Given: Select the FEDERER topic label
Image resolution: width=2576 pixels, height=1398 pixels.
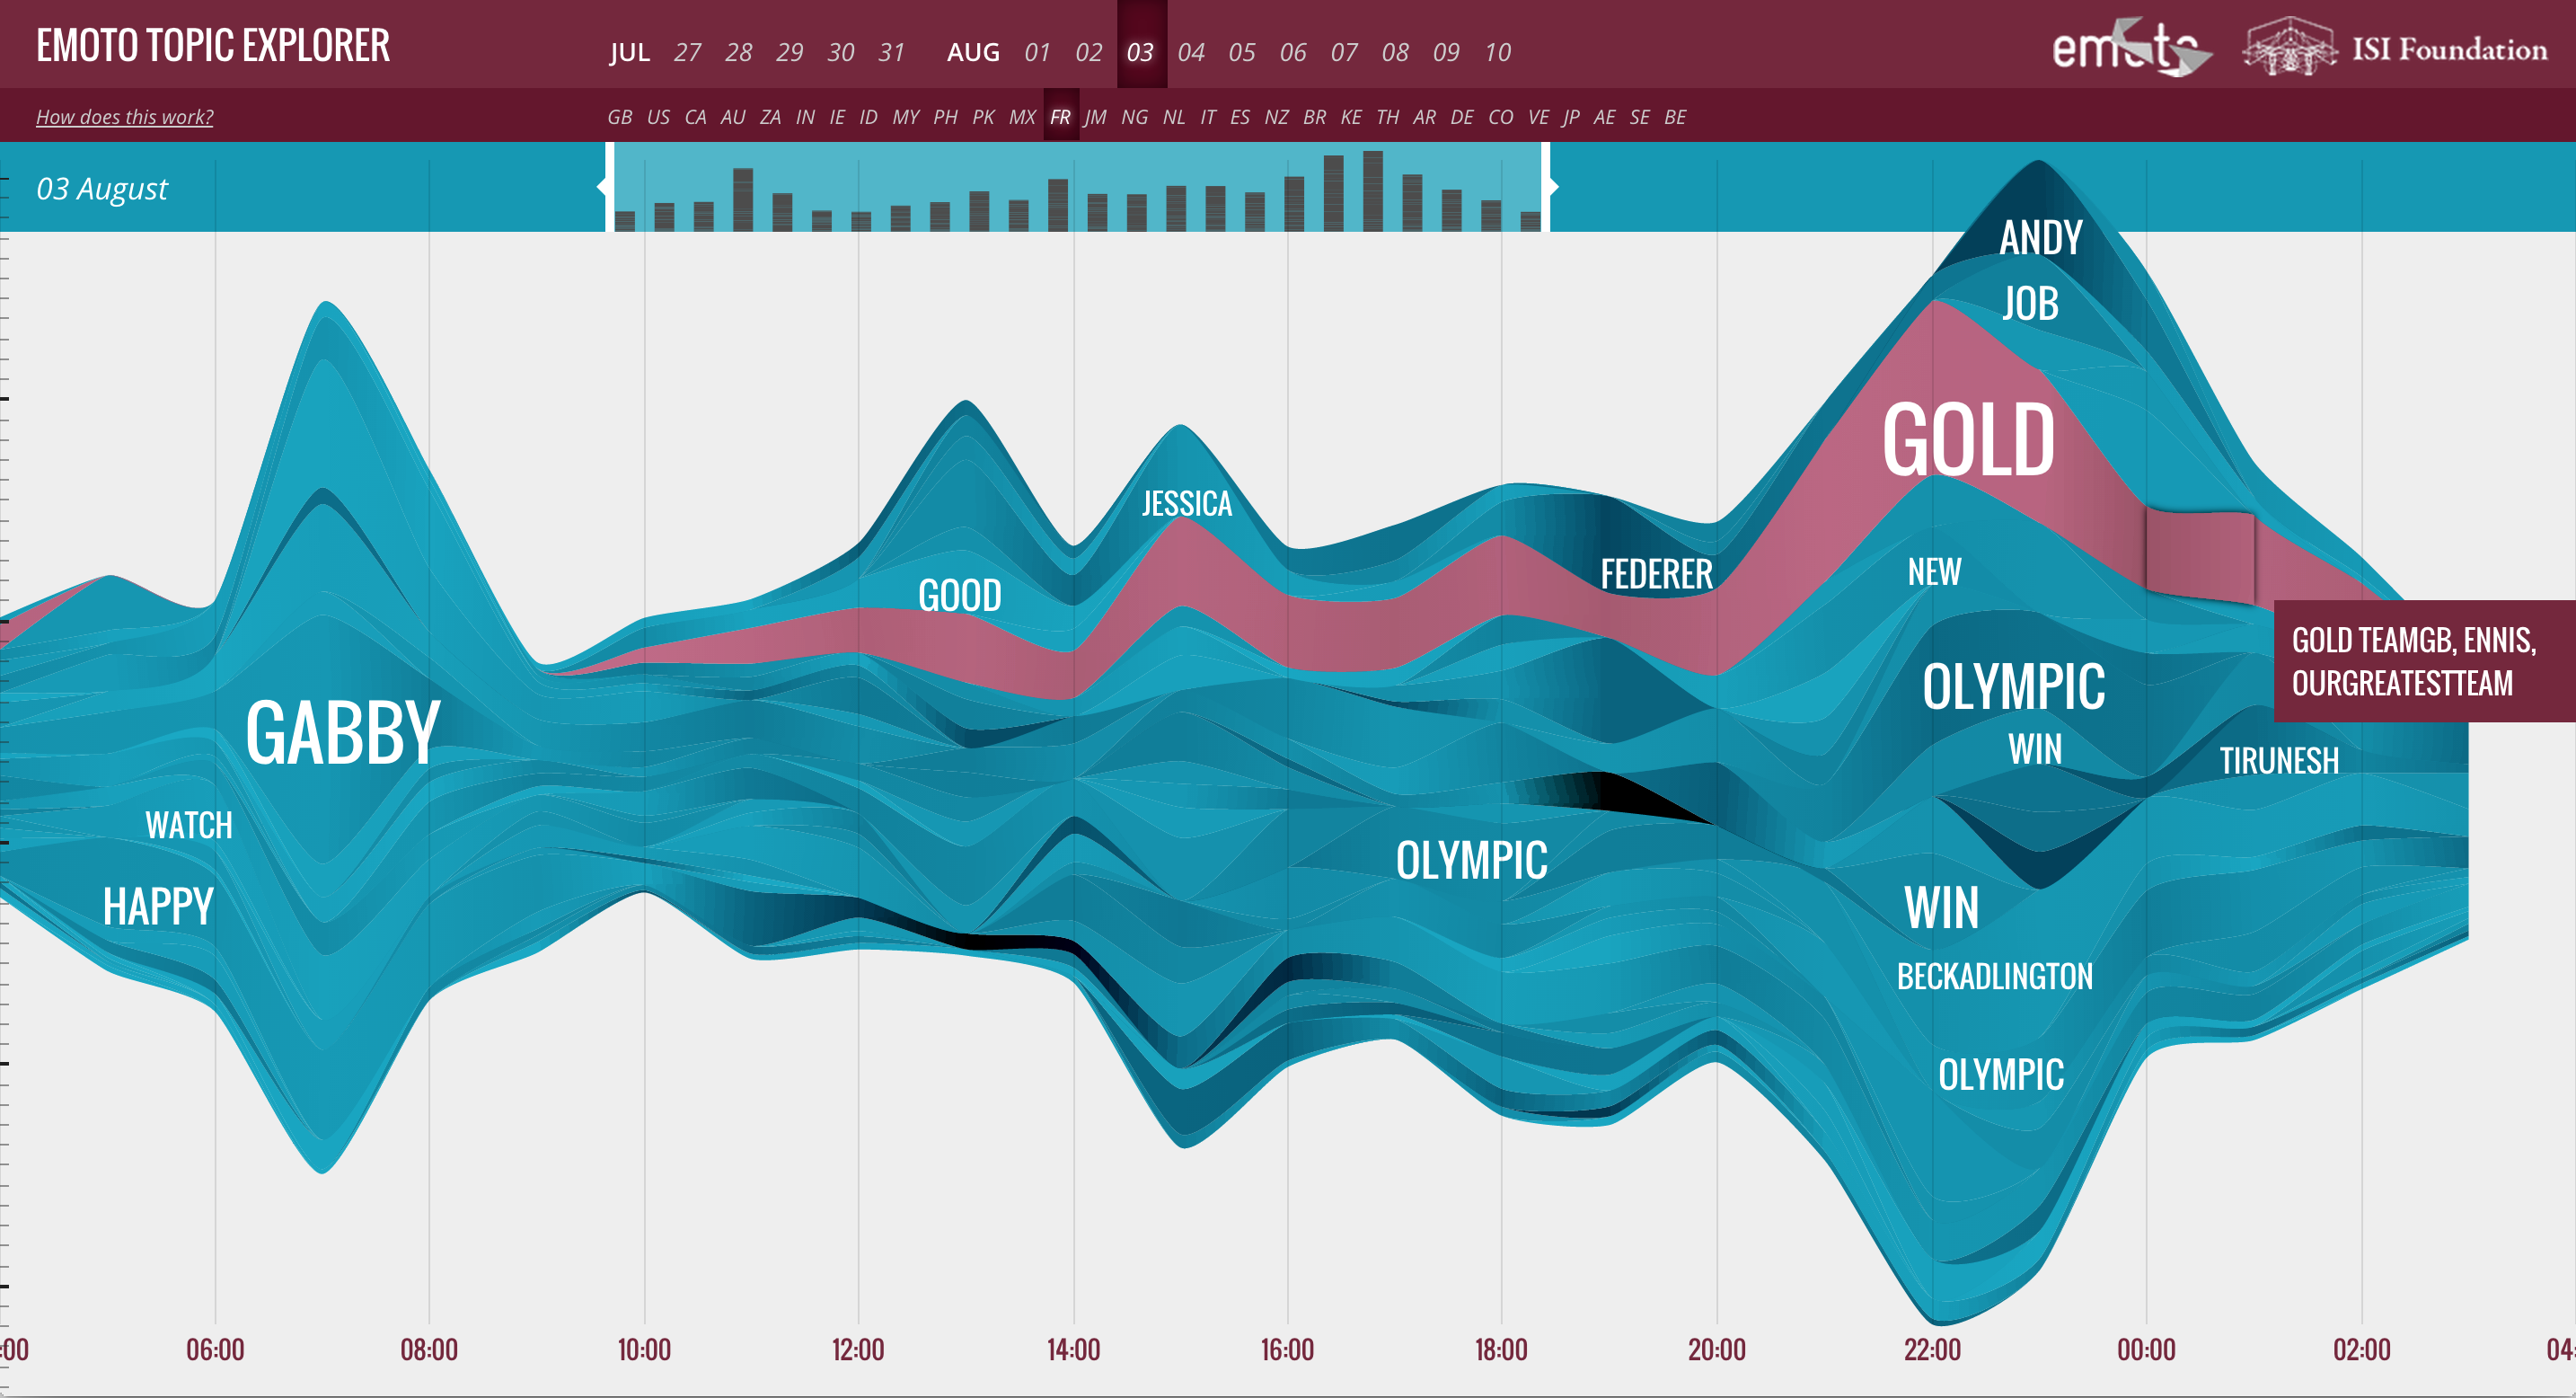Looking at the screenshot, I should pyautogui.click(x=1656, y=574).
